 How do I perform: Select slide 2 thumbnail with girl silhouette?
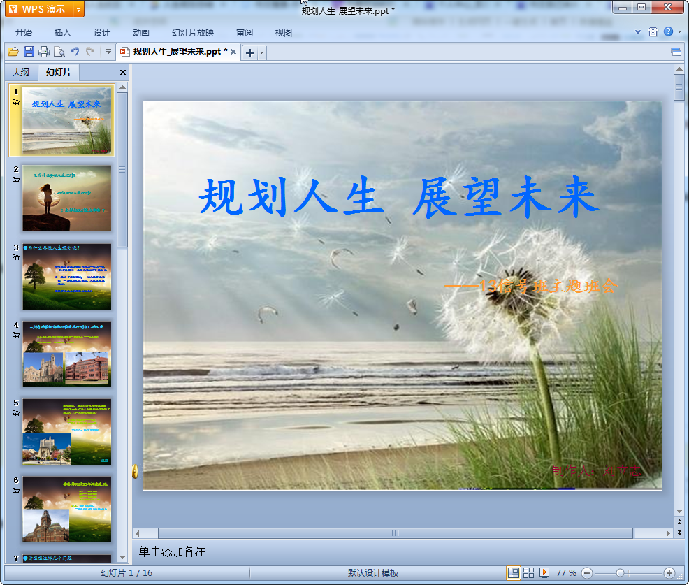67,198
